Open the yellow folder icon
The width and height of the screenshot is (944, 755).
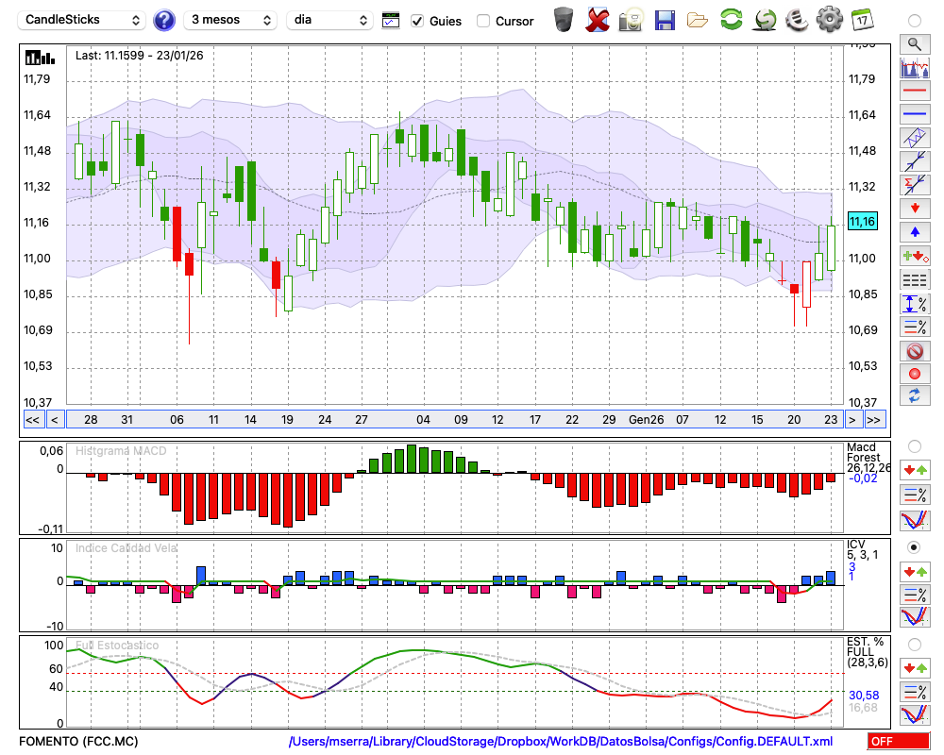click(x=698, y=20)
